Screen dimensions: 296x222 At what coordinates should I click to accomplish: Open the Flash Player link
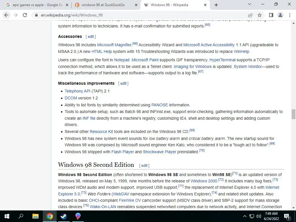pyautogui.click(x=123, y=152)
